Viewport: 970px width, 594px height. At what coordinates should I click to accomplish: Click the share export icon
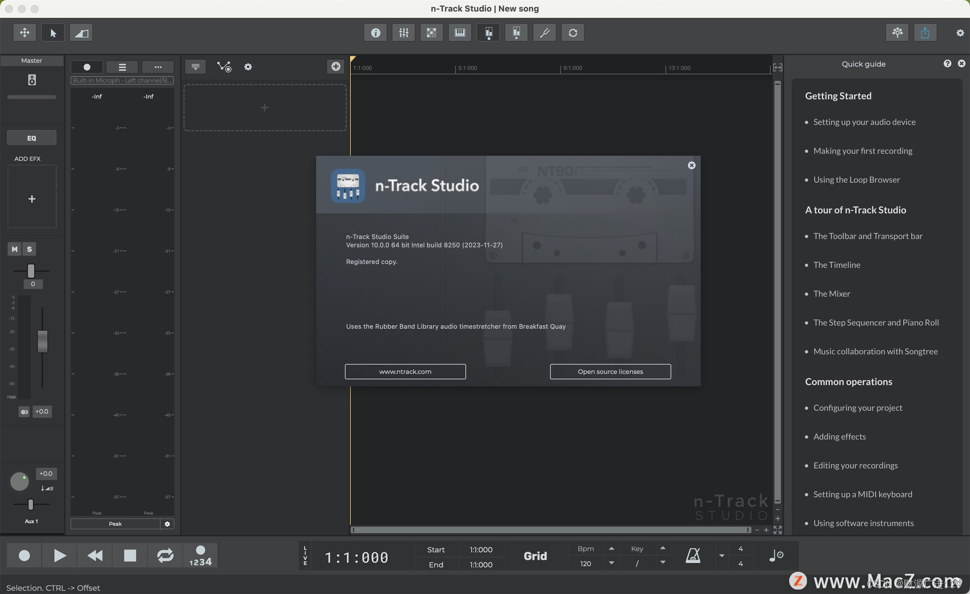[925, 33]
